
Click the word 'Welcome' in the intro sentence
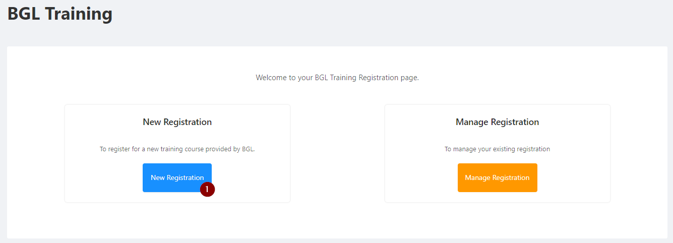(x=271, y=78)
